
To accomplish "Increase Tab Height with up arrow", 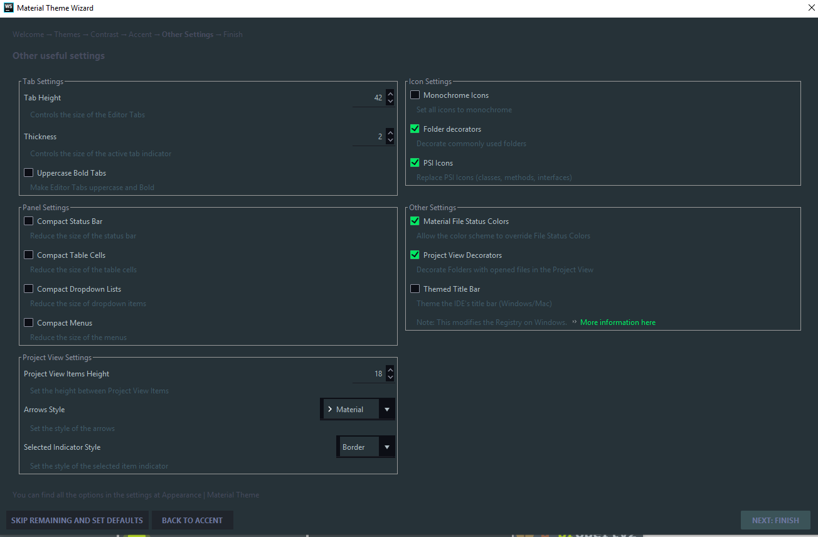I will tap(390, 94).
